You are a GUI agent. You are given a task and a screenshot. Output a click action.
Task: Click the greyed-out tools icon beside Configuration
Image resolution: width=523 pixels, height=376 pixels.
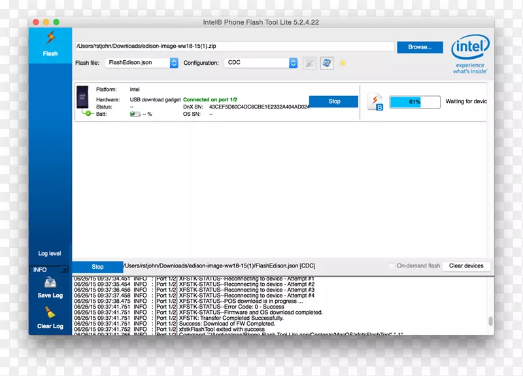(309, 63)
